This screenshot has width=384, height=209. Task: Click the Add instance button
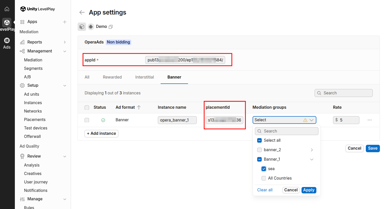(101, 134)
